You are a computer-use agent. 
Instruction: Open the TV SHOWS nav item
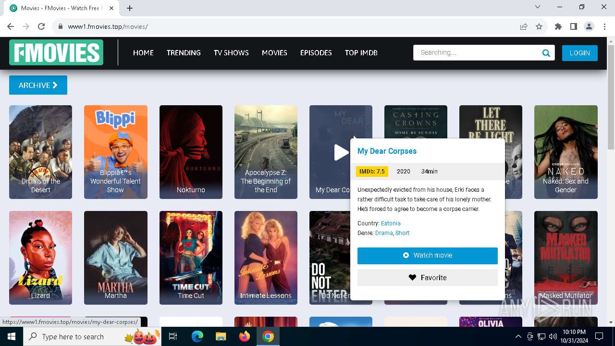click(x=231, y=53)
